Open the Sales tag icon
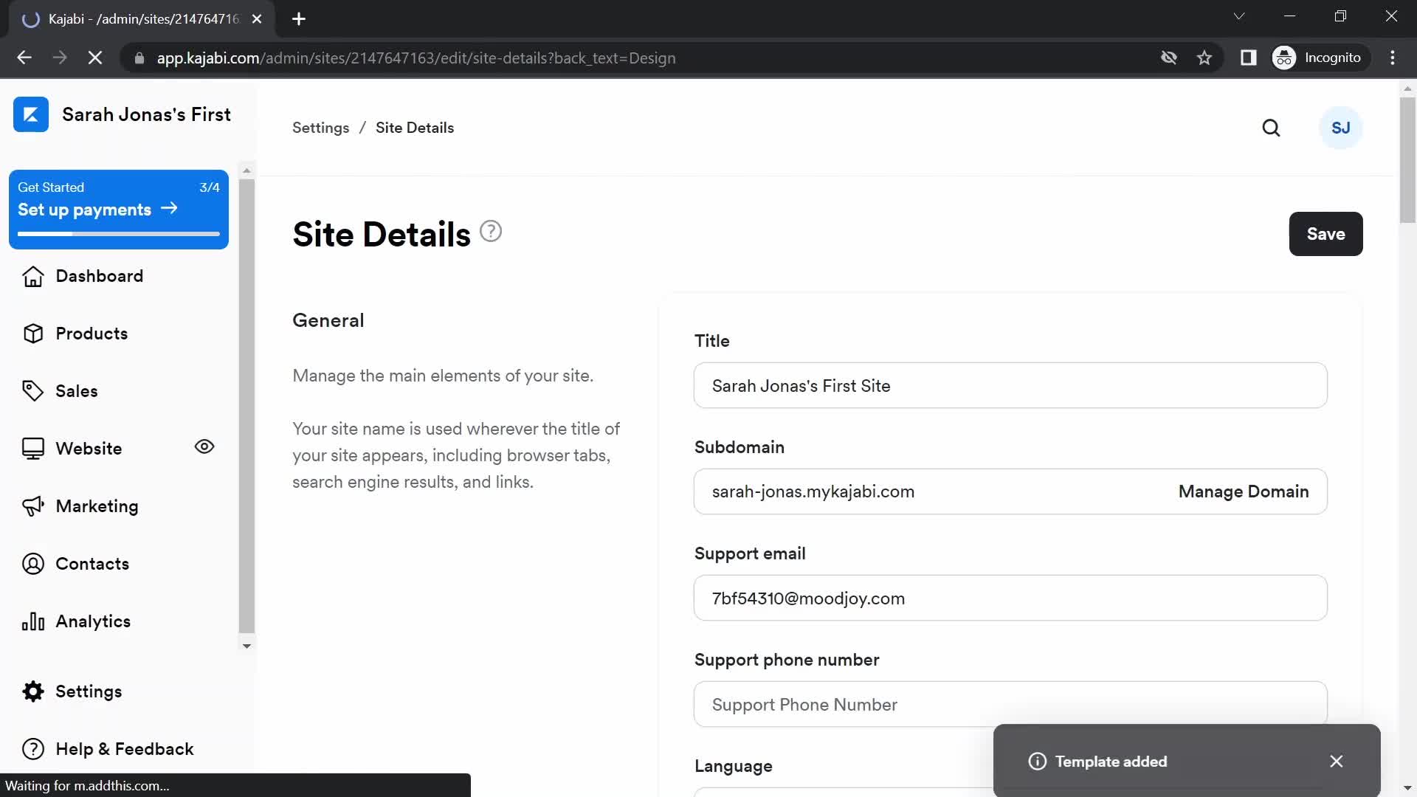Image resolution: width=1417 pixels, height=797 pixels. pyautogui.click(x=33, y=391)
